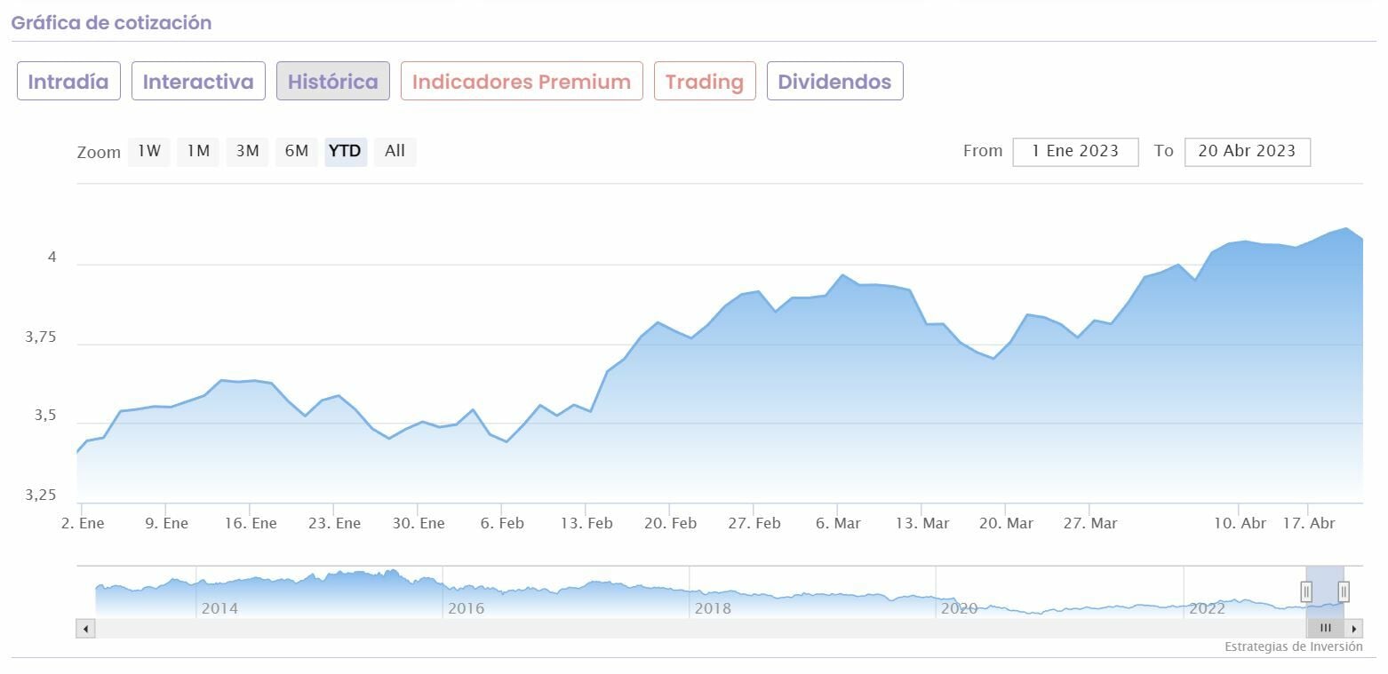Set zoom range to 1W
The image size is (1388, 674).
click(149, 151)
